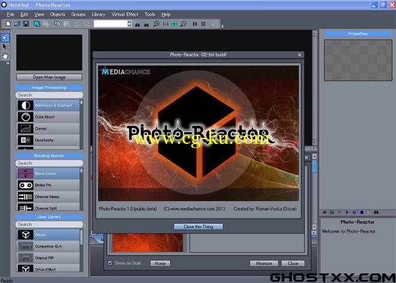Click the New document toolbar icon
This screenshot has width=396, height=283.
[8, 24]
